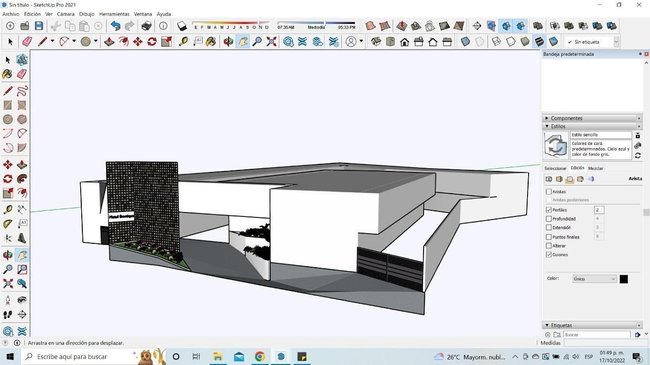Select the Eraser tool in top toolbar
650x365 pixels.
(x=27, y=42)
